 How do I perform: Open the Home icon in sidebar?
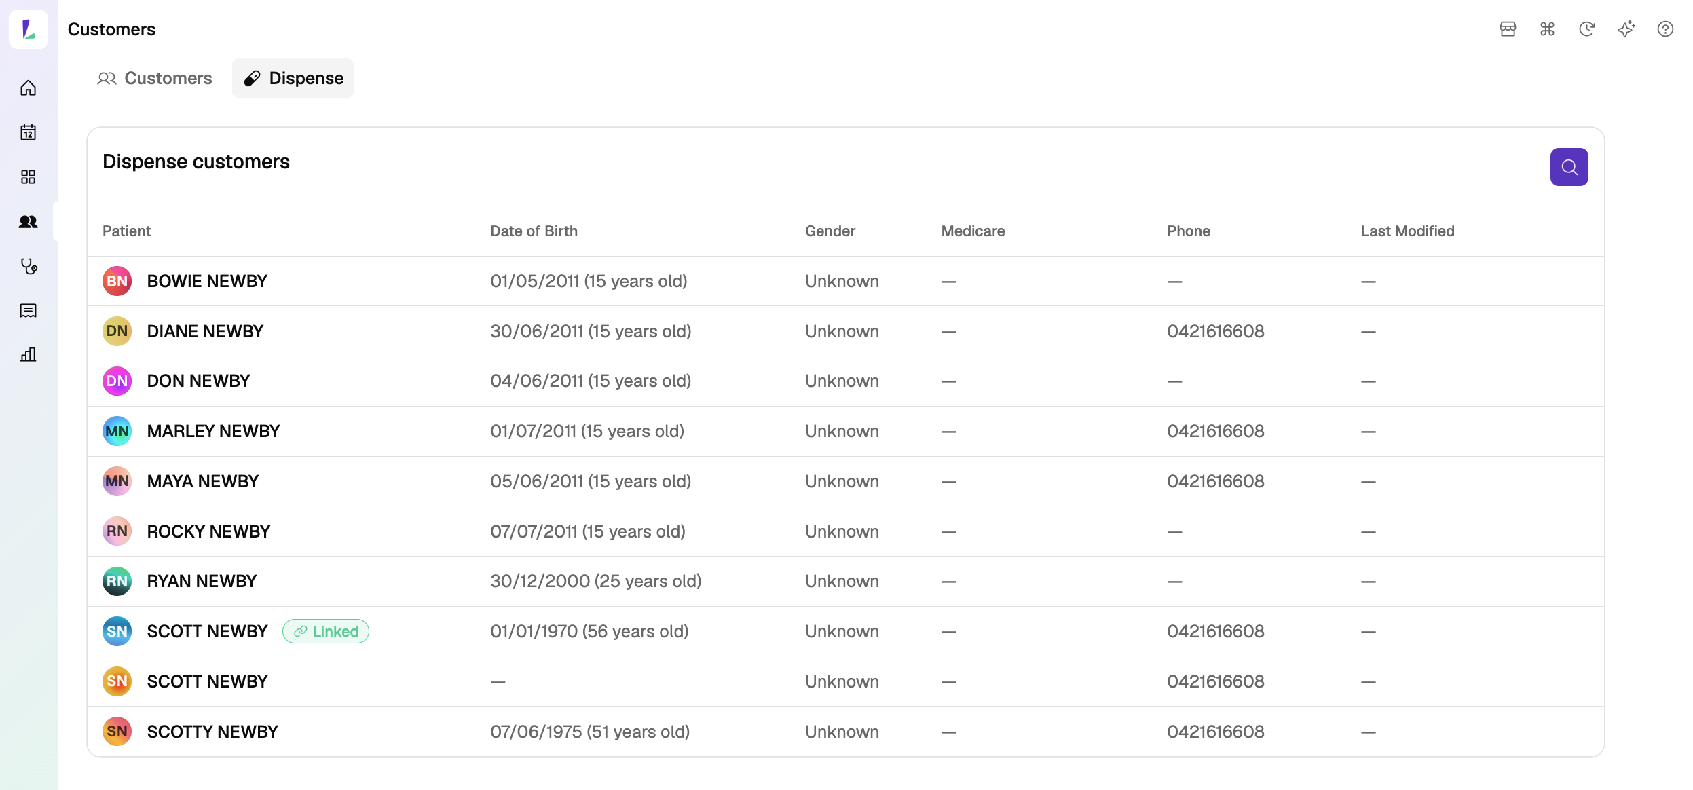pyautogui.click(x=28, y=88)
